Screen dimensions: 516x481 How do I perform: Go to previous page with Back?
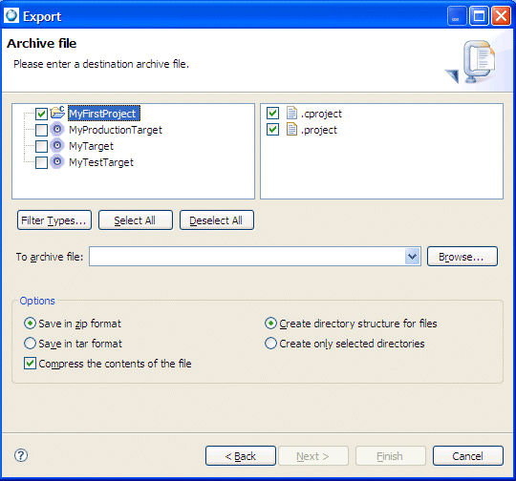[241, 456]
